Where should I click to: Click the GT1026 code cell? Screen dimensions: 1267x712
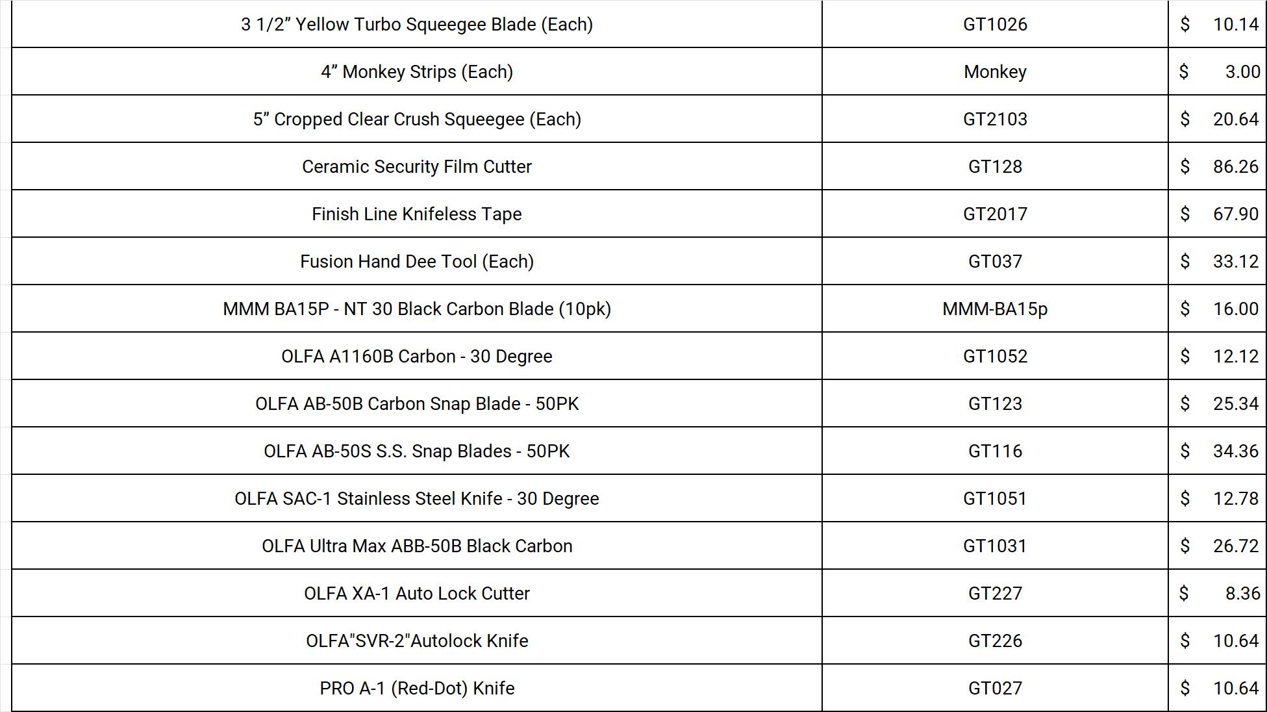tap(994, 25)
